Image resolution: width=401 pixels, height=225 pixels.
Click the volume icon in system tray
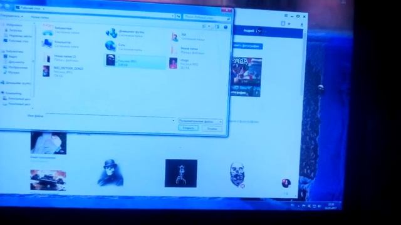click(x=320, y=206)
